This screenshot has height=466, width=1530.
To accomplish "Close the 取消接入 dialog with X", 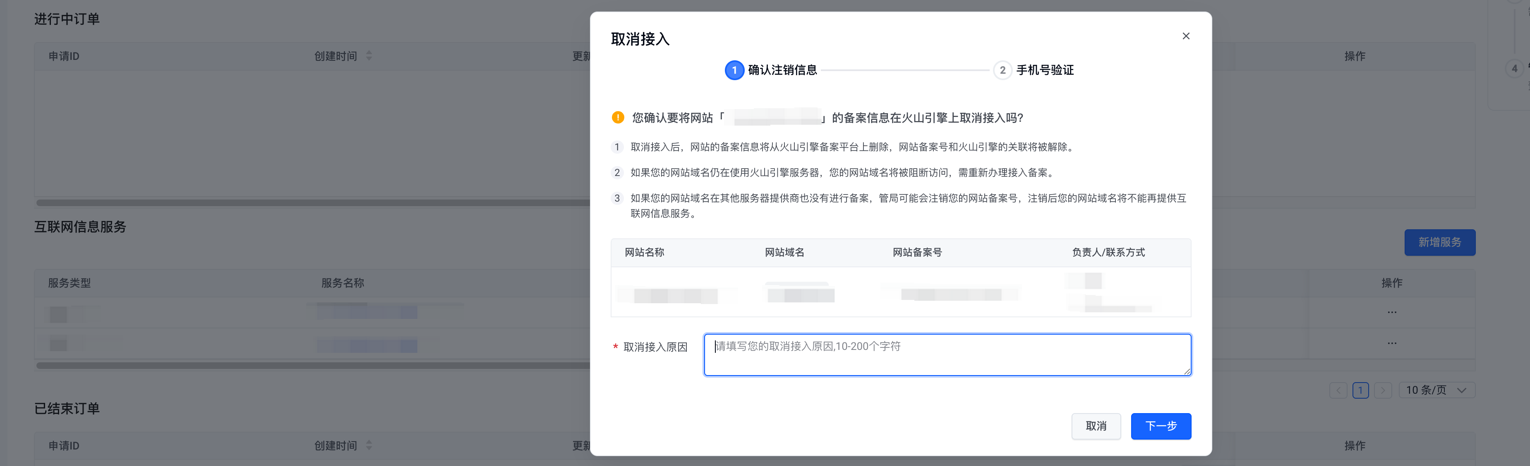I will [x=1185, y=36].
